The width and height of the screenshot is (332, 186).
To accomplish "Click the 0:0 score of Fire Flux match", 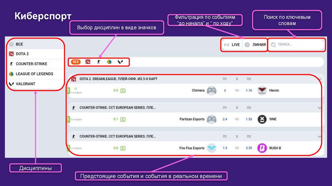I will [x=116, y=148].
